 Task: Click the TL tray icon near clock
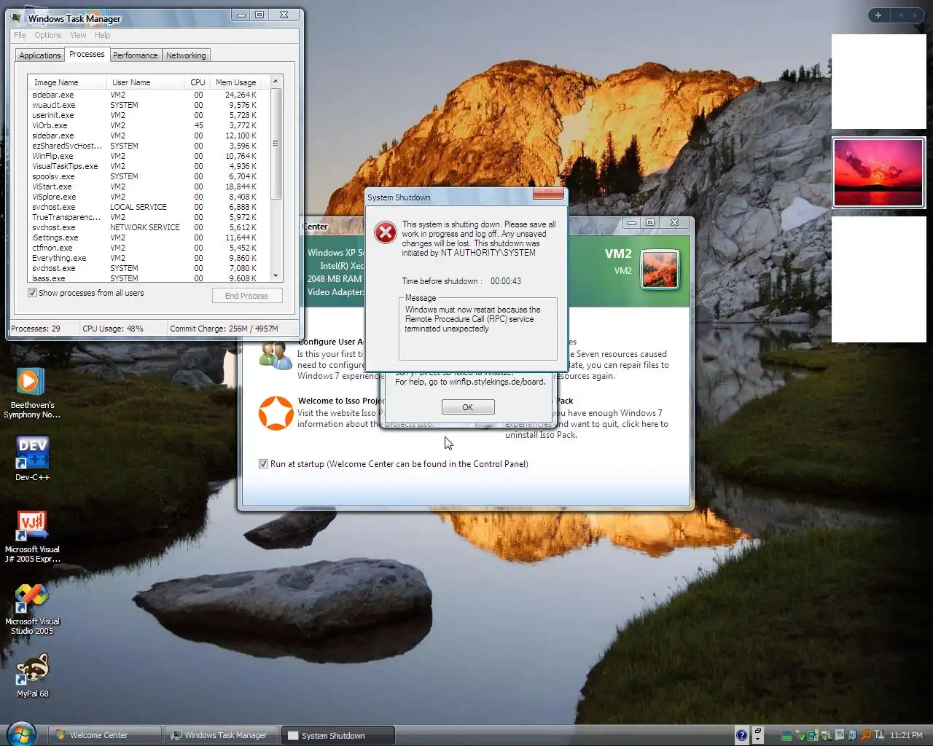[879, 734]
